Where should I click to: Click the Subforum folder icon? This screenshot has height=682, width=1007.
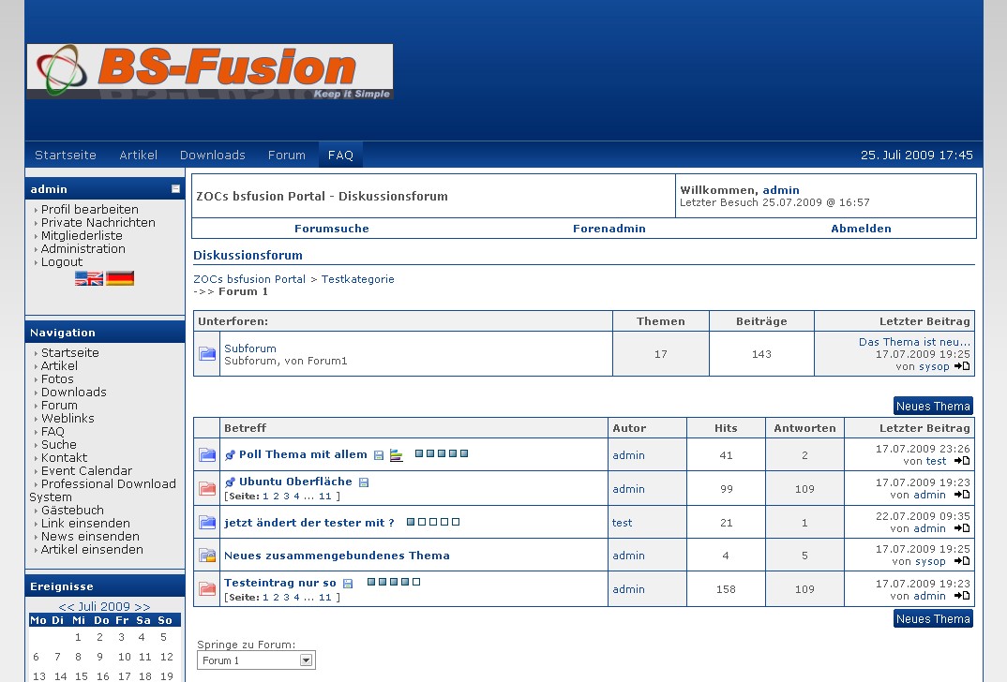pyautogui.click(x=207, y=354)
